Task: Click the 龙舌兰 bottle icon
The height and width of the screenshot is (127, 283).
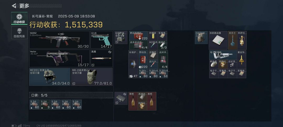Action: point(232,40)
